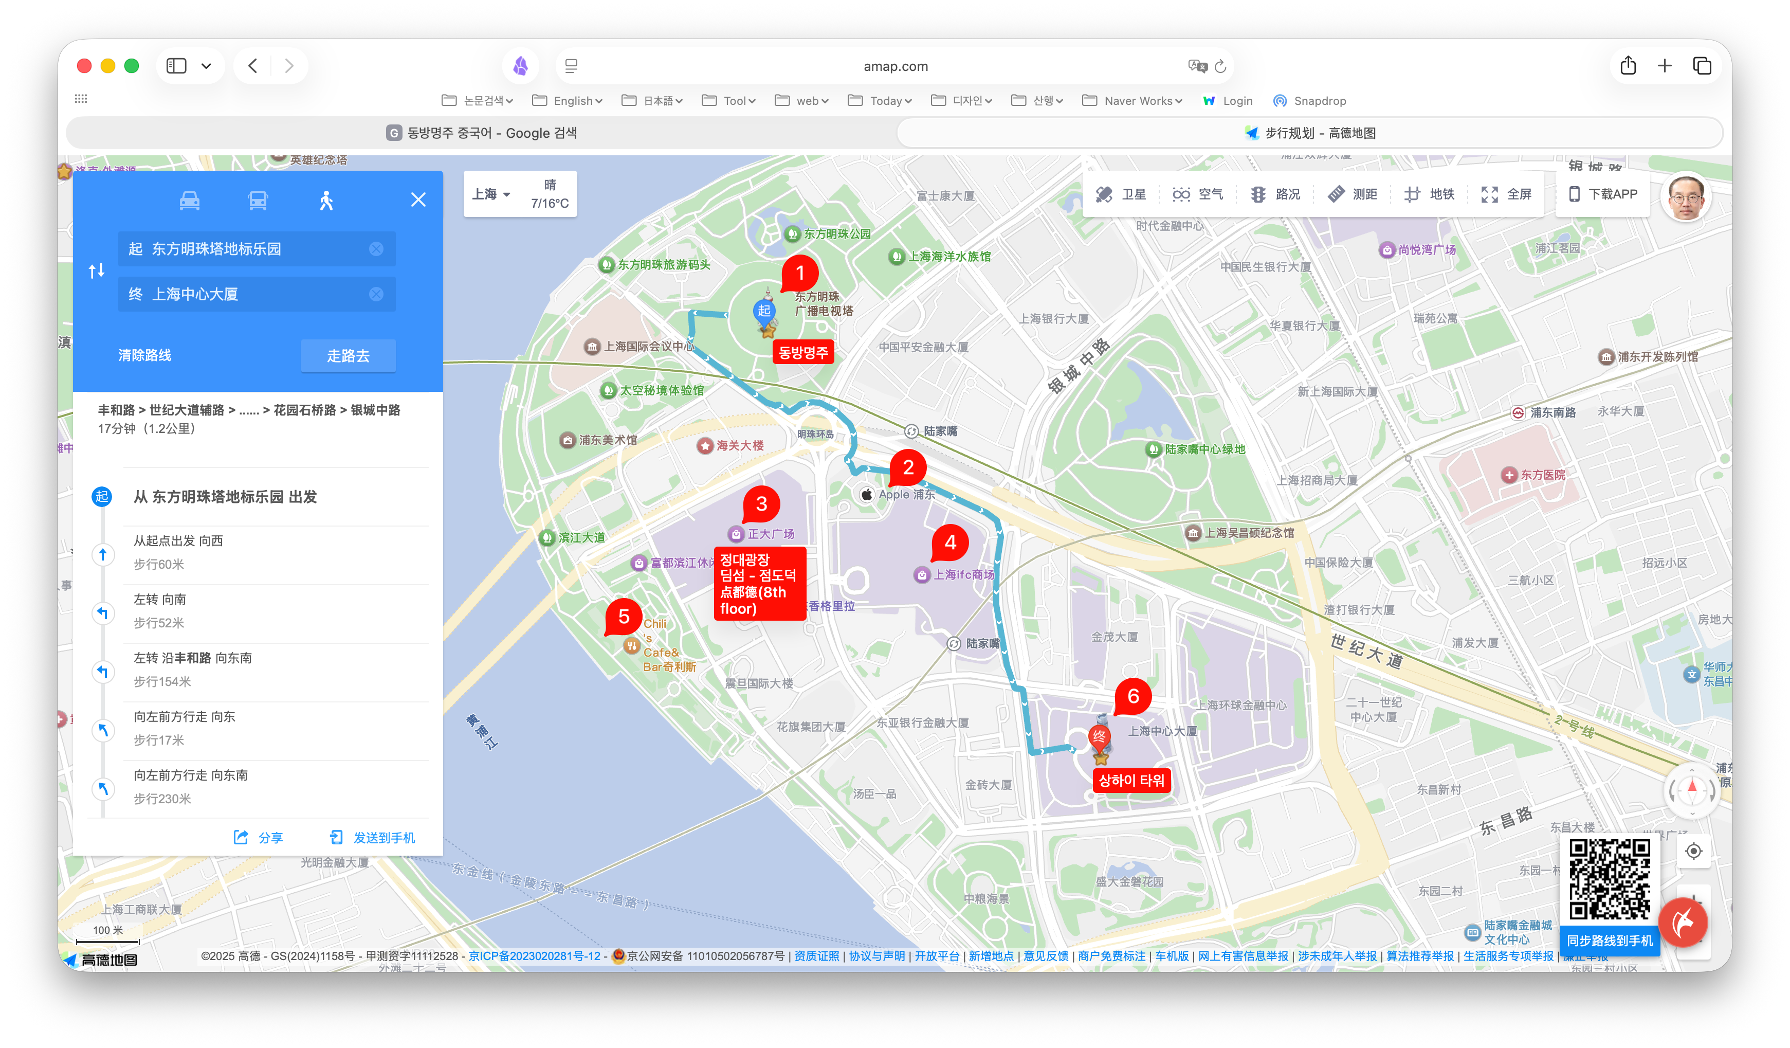Select the driving car route mode

tap(190, 201)
